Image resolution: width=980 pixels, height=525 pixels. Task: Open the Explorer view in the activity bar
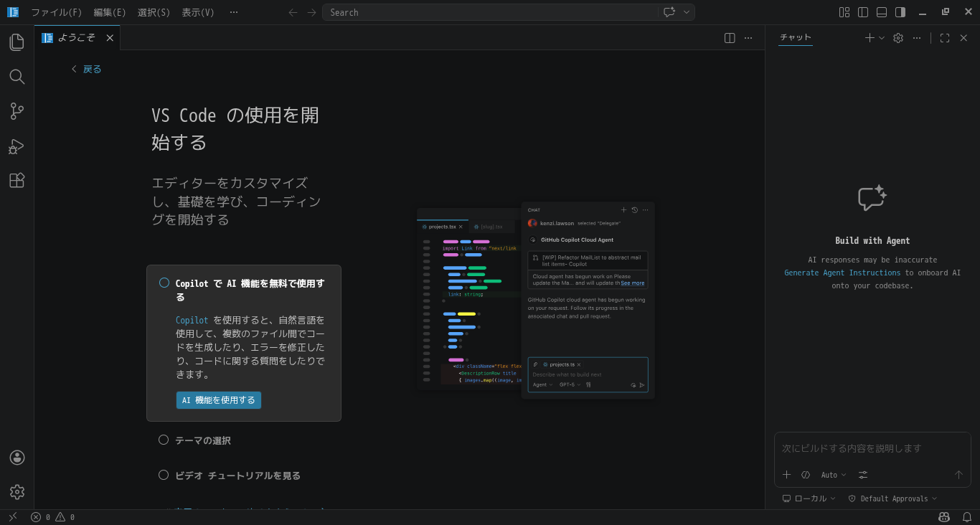(17, 42)
